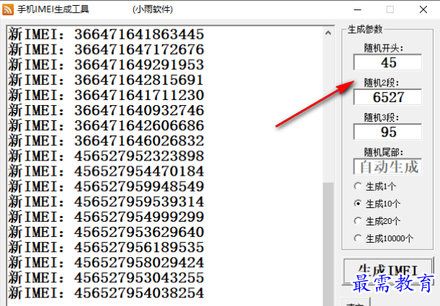Click IMEI line 456527954470184
The height and width of the screenshot is (306, 440).
click(106, 171)
